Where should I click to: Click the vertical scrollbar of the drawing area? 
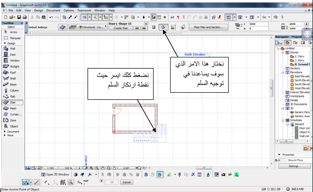(272, 88)
